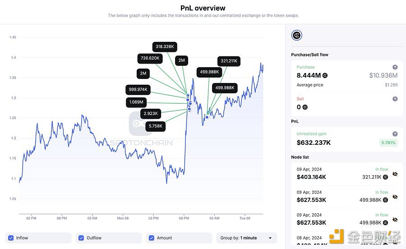The width and height of the screenshot is (406, 249).
Task: Open the Group by 1 minute dropdown
Action: pos(247,238)
